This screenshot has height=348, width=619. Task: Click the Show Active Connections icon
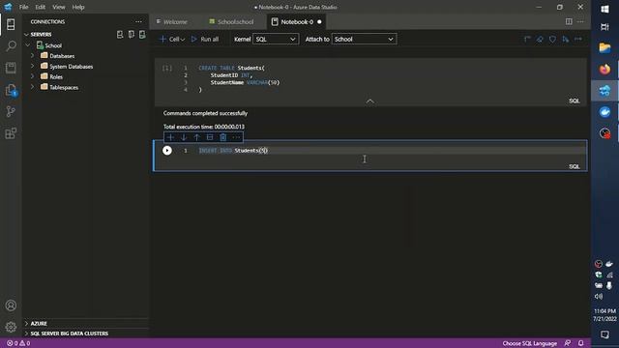click(x=142, y=35)
